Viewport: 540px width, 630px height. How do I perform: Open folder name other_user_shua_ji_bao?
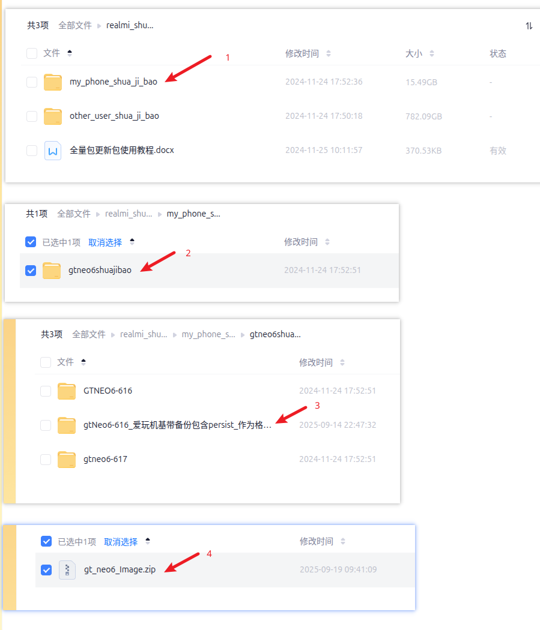tap(114, 116)
